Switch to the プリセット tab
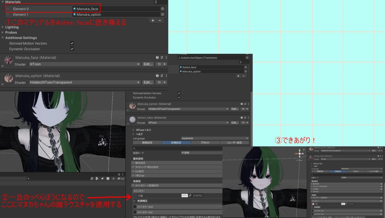Image resolution: width=385 pixels, height=218 pixels. (205, 142)
